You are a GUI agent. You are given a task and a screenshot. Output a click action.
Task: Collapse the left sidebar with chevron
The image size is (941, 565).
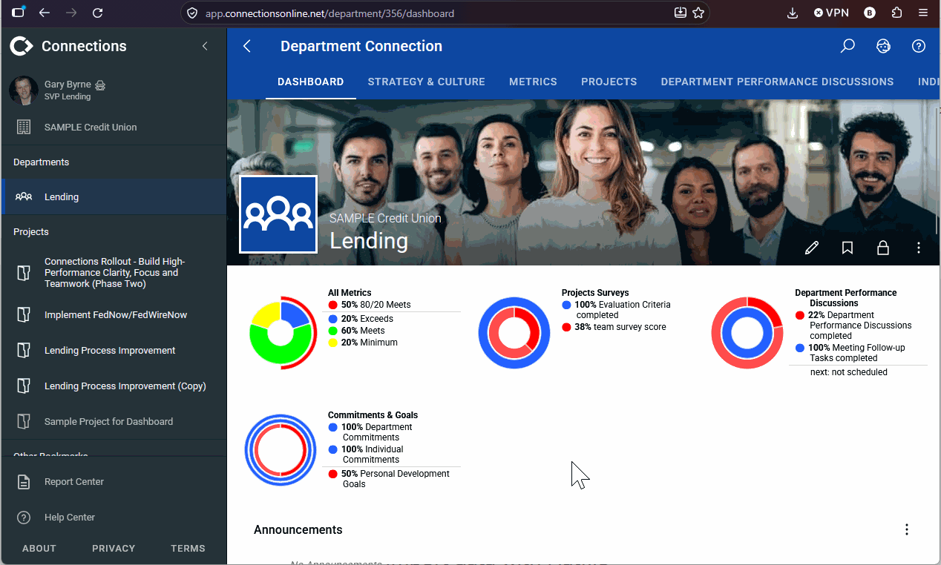pyautogui.click(x=205, y=46)
